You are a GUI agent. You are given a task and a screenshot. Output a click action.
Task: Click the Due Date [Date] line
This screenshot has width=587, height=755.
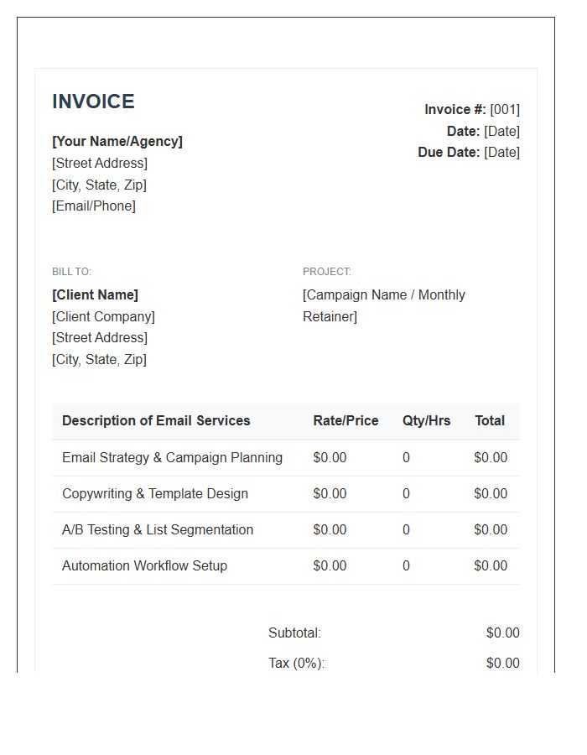(469, 152)
